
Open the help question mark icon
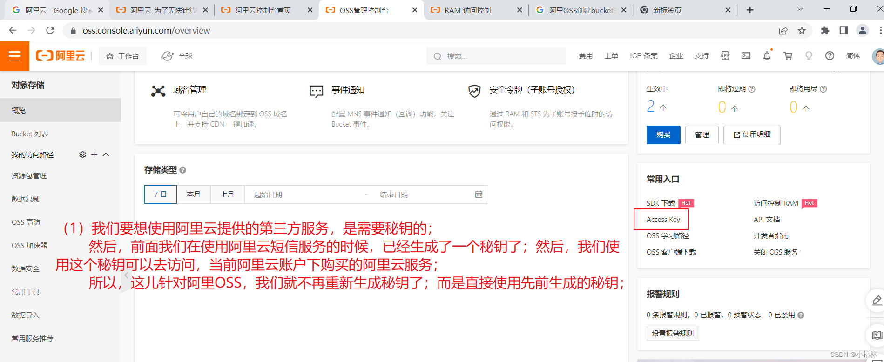coord(830,56)
